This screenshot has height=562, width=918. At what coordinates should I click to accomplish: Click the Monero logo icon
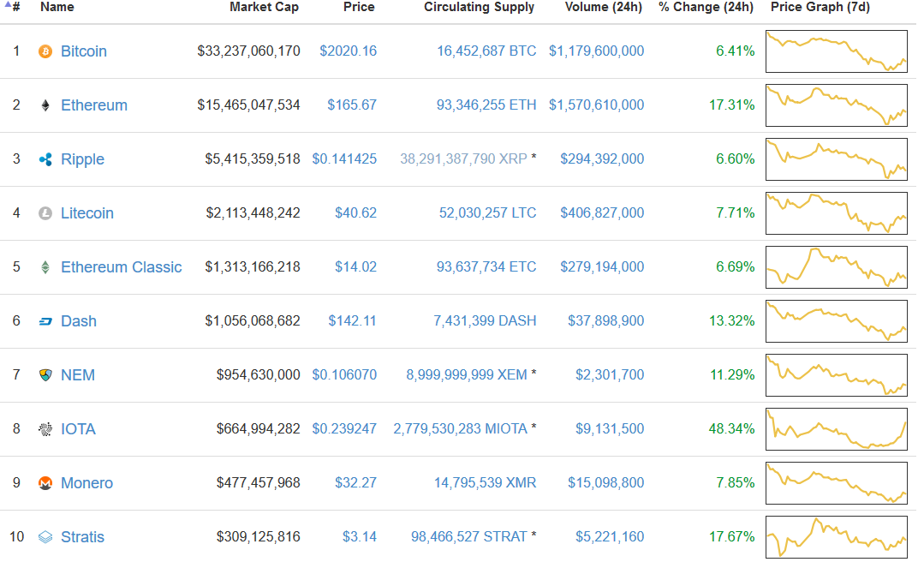45,483
